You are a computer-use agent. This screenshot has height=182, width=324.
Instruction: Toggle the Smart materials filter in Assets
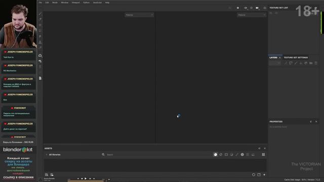point(221,155)
